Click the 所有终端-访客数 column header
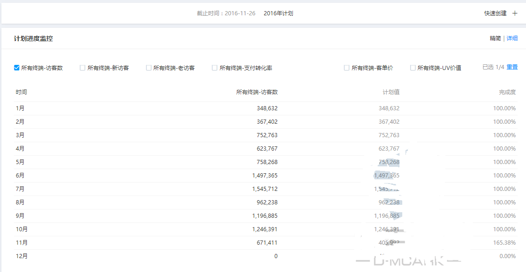Viewport: 526px width, 272px height. pos(257,92)
